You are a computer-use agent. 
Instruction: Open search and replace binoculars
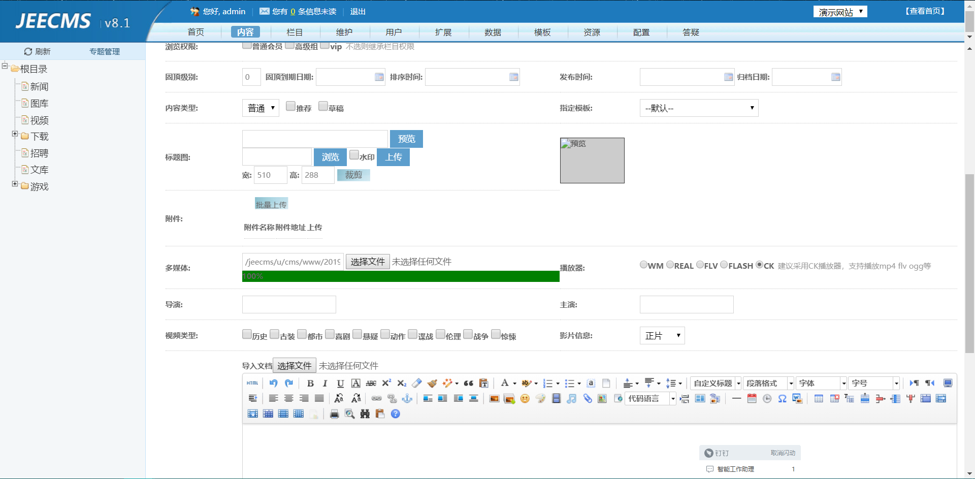click(365, 414)
